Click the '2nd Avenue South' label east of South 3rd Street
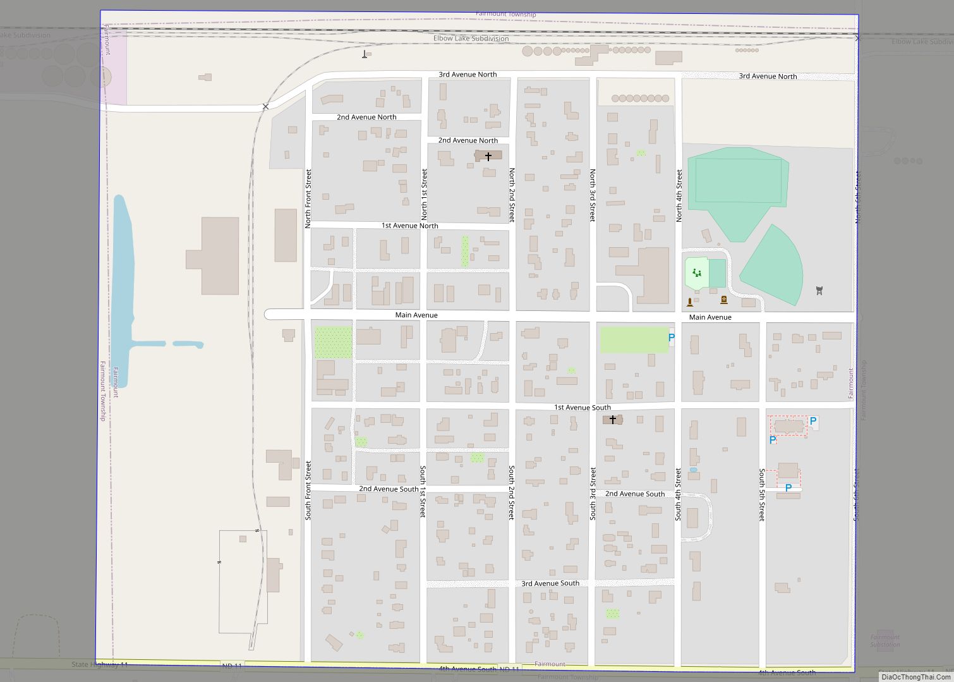The width and height of the screenshot is (954, 682). coord(635,494)
